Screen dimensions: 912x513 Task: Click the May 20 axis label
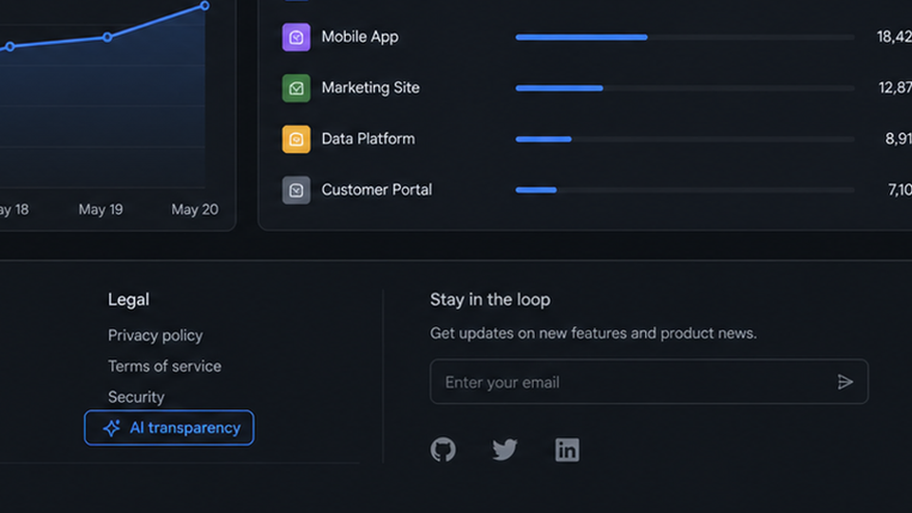(195, 209)
